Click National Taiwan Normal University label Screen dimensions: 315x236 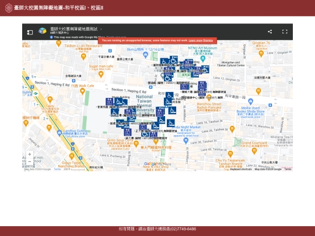[145, 103]
